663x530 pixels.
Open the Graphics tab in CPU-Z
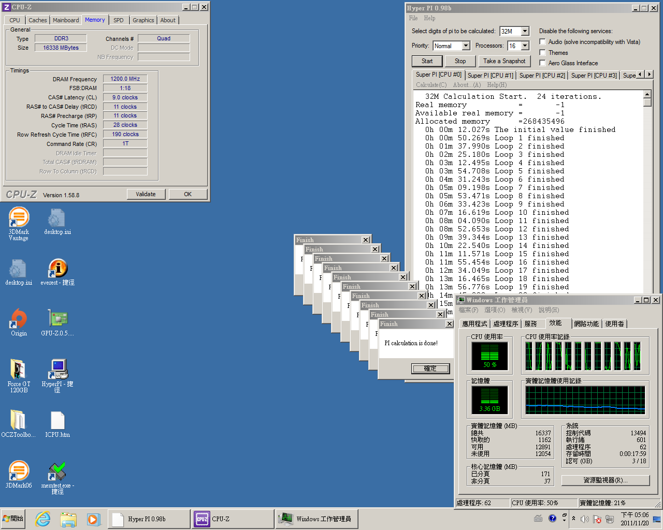(x=143, y=20)
